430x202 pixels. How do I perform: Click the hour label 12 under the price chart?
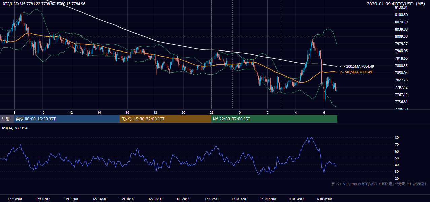(x=71, y=112)
